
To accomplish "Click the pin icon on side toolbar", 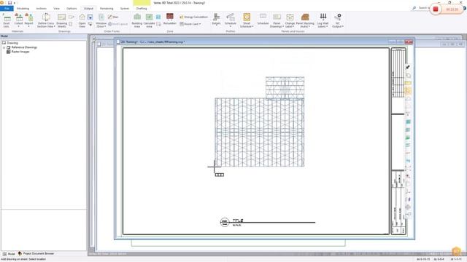I will pyautogui.click(x=408, y=68).
